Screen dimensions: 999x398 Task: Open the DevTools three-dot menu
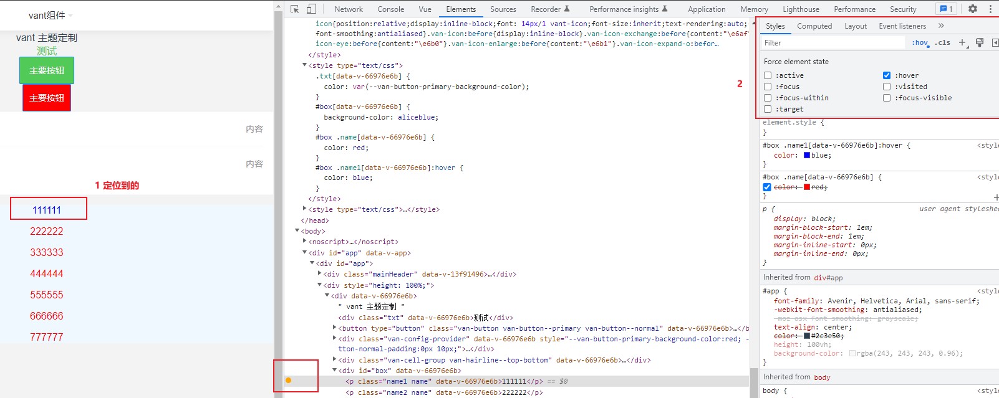click(x=990, y=9)
